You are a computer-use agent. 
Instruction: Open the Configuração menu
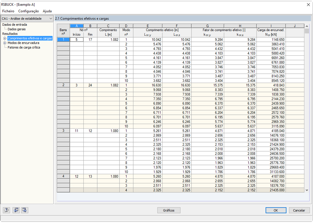point(29,11)
